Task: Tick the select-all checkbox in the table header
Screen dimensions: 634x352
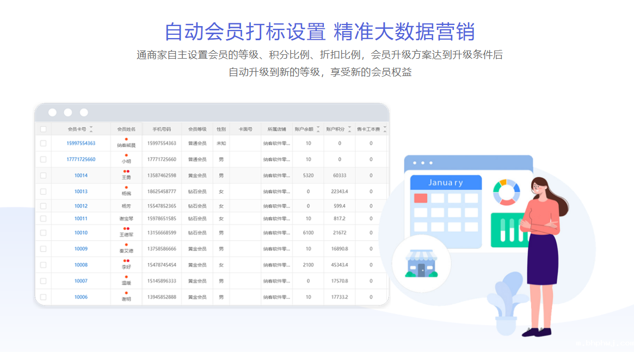Action: point(43,129)
